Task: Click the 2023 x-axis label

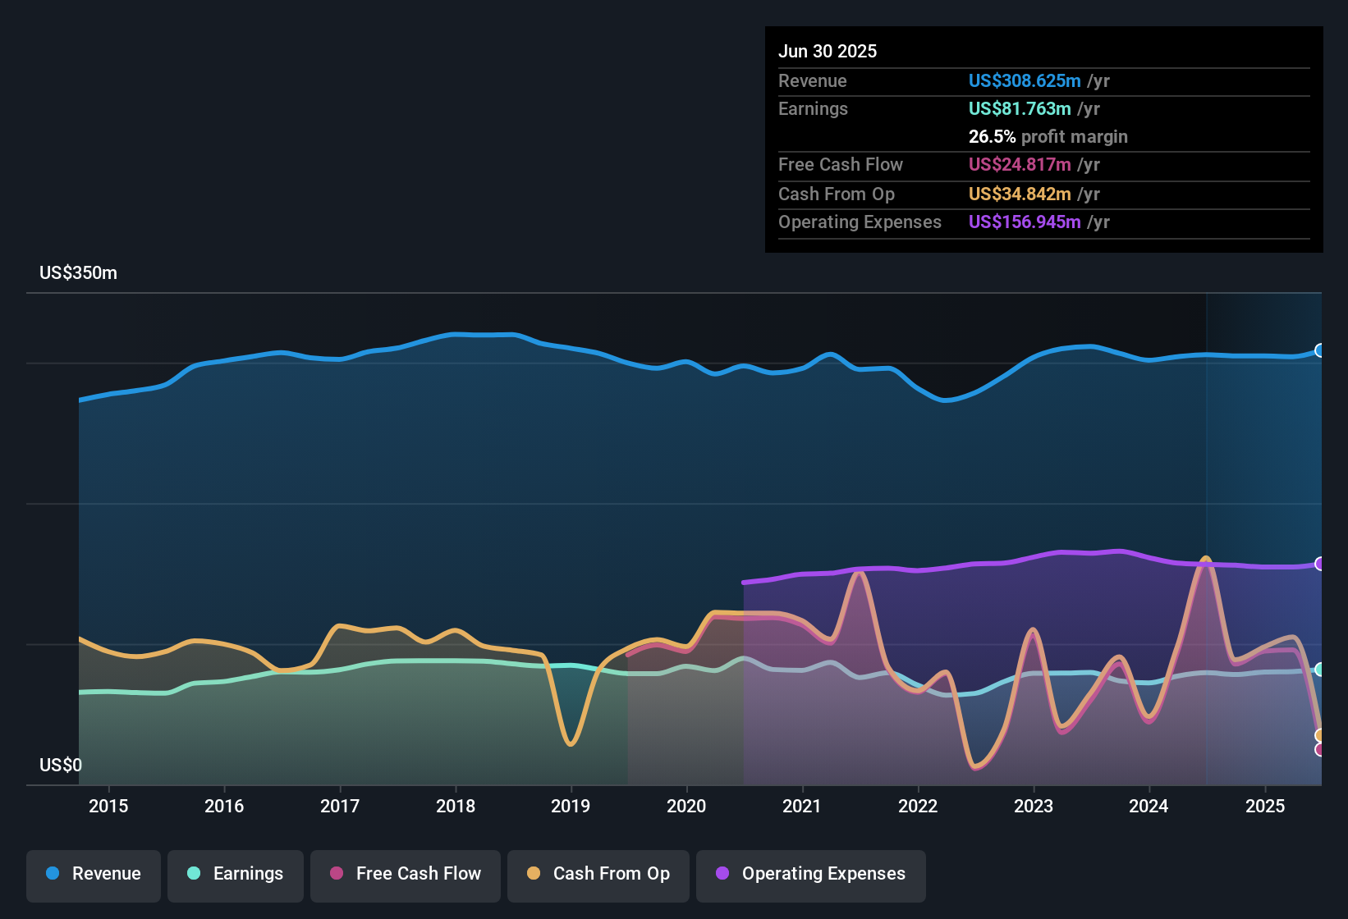Action: coord(1034,807)
